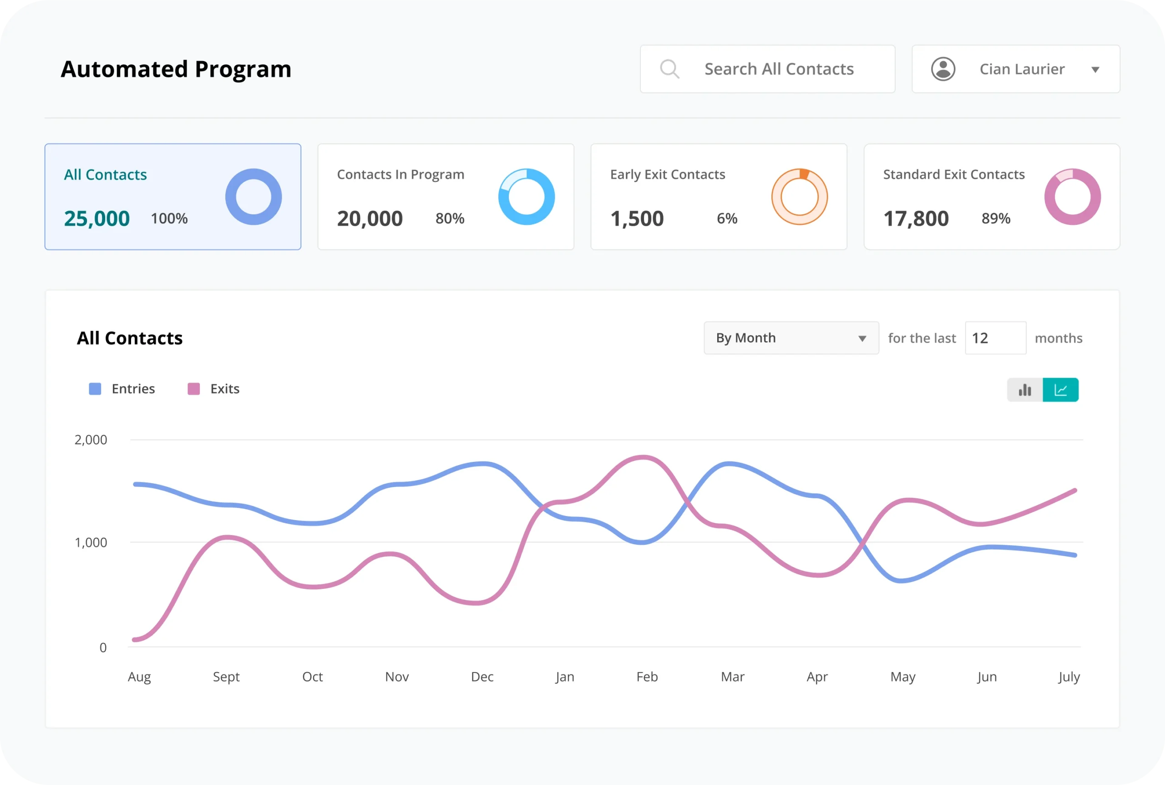This screenshot has height=785, width=1165.
Task: Click the Early Exit Contacts donut icon
Action: tap(799, 197)
